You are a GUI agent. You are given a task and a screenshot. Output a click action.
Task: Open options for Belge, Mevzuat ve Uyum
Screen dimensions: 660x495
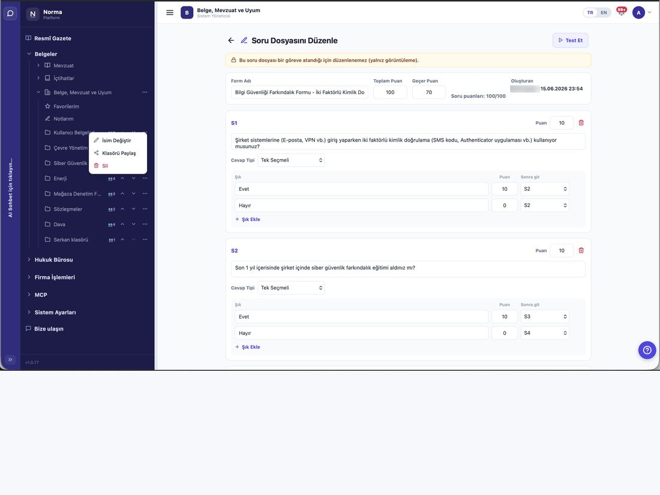coord(145,92)
